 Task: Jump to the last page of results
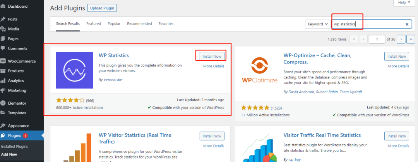(x=411, y=39)
